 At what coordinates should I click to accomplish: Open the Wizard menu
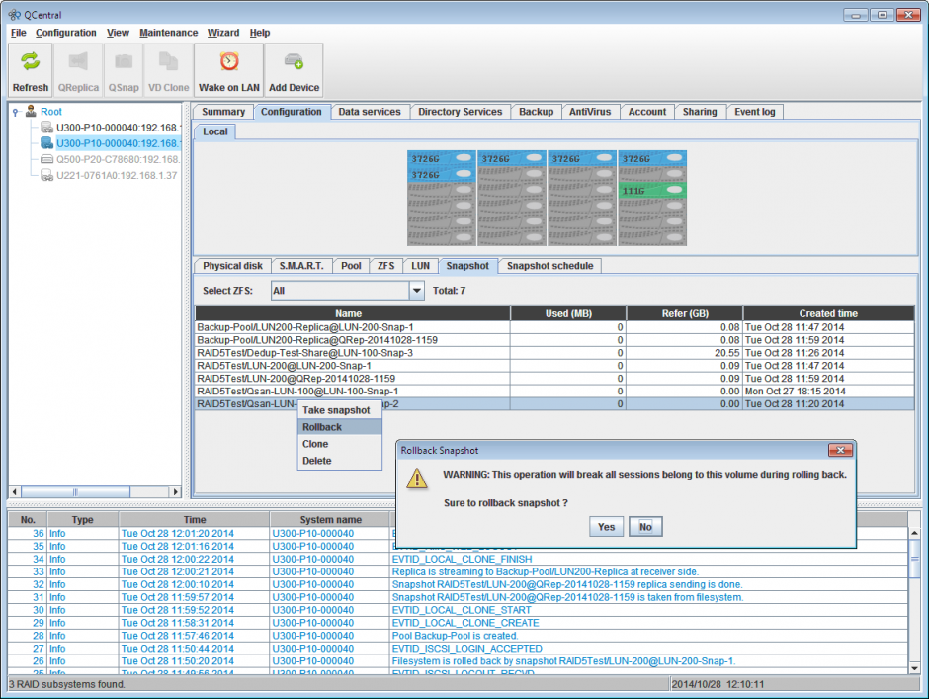tap(223, 33)
